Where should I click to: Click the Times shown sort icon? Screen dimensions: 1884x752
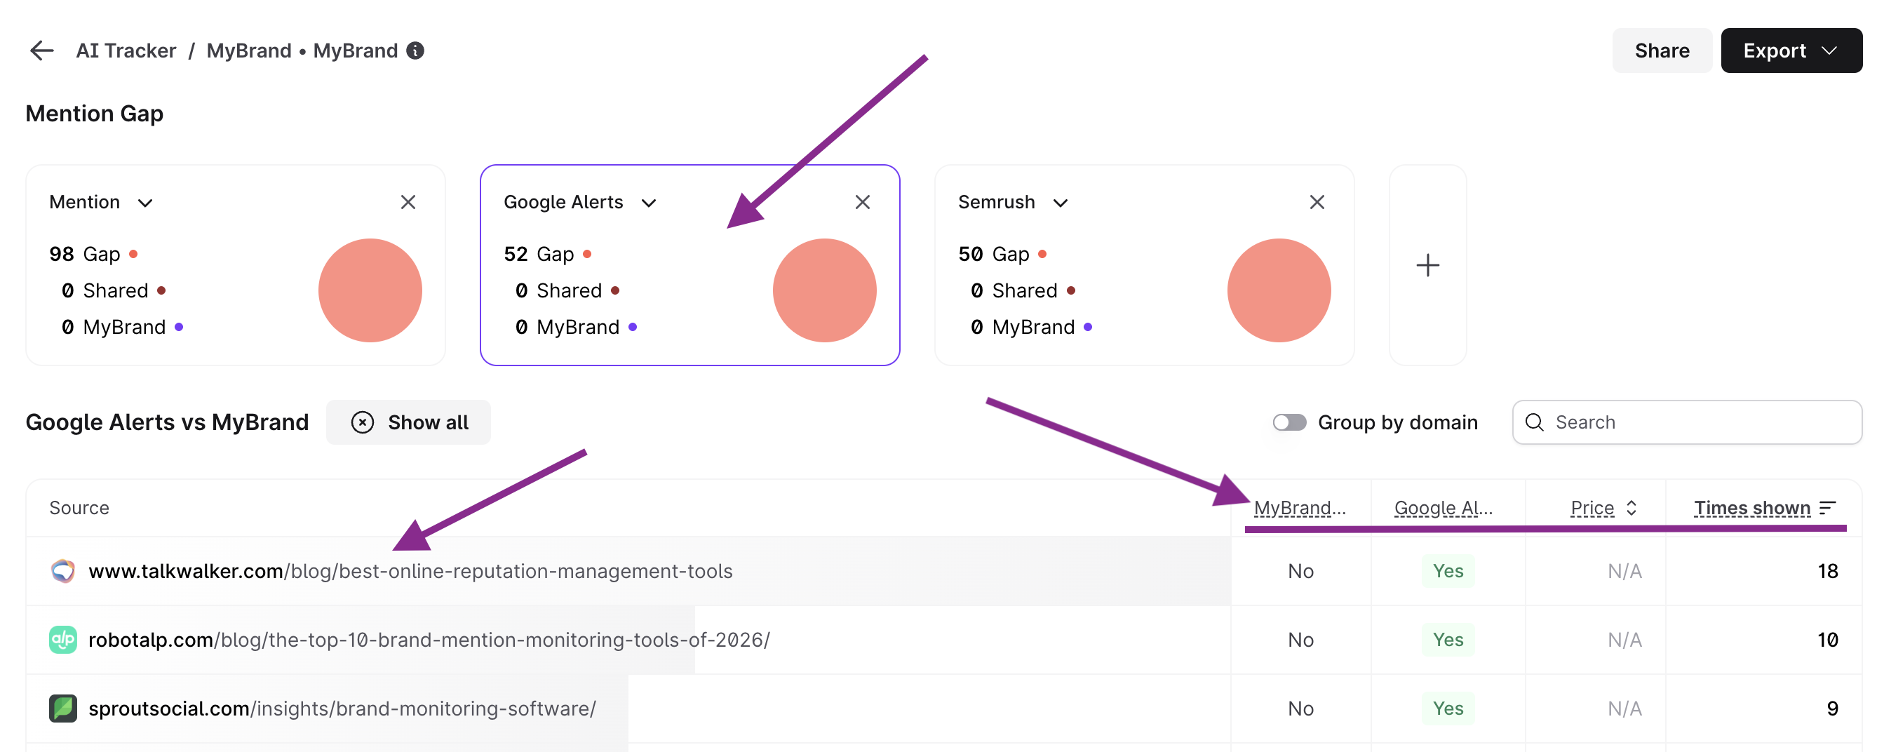pyautogui.click(x=1827, y=508)
